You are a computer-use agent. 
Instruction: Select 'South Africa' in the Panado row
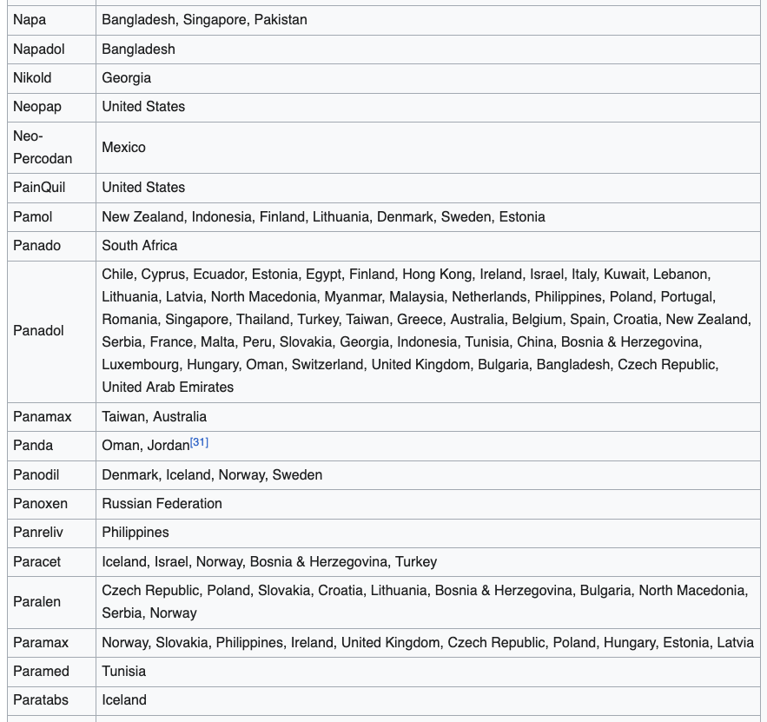pyautogui.click(x=139, y=246)
